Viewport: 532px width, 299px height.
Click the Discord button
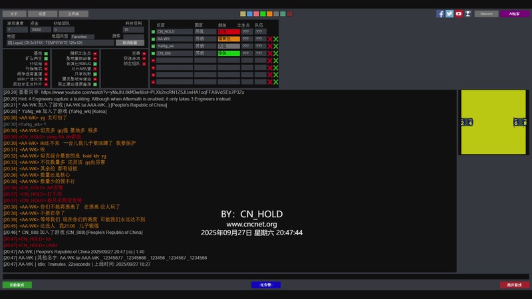pyautogui.click(x=486, y=14)
